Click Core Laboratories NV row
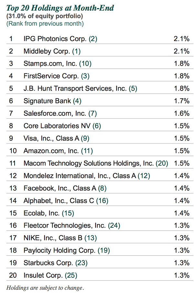Image resolution: width=194 pixels, height=293 pixels. tap(100, 126)
